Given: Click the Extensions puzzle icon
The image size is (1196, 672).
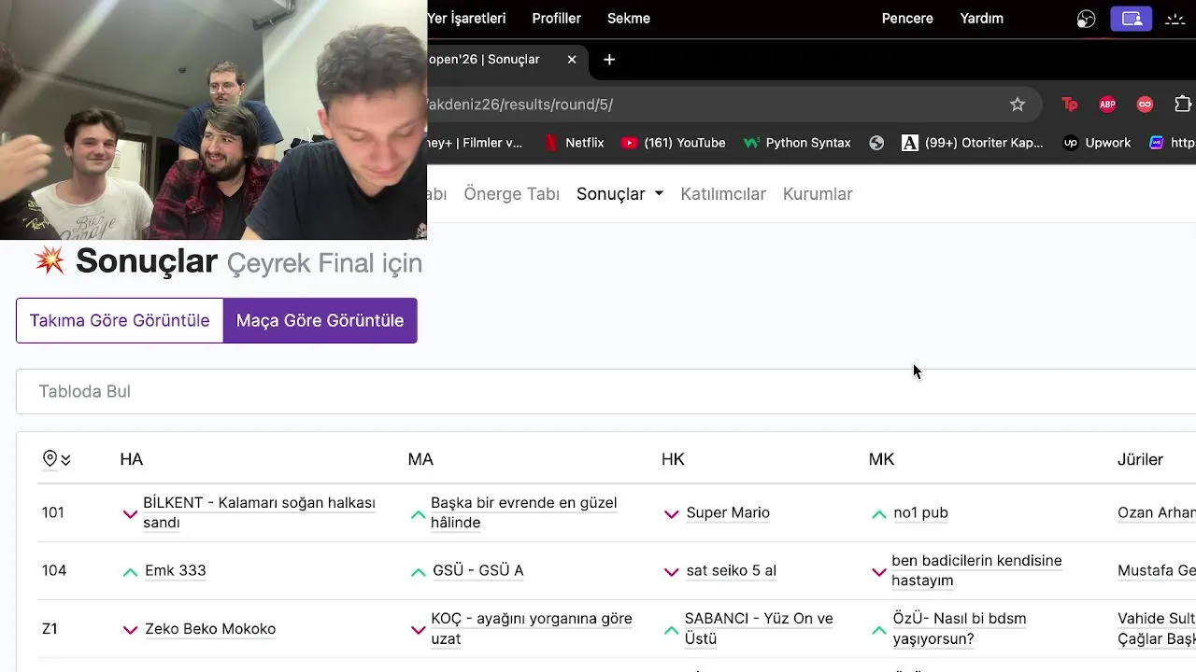Looking at the screenshot, I should [1182, 105].
